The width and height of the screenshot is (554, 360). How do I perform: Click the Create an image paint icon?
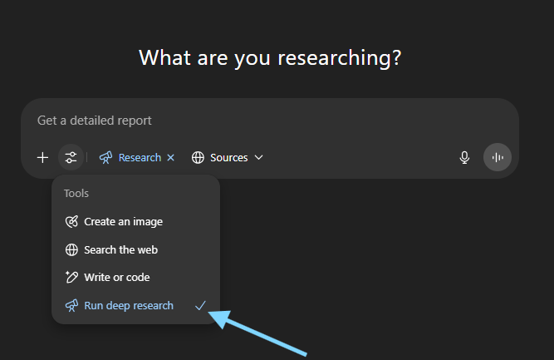tap(71, 222)
